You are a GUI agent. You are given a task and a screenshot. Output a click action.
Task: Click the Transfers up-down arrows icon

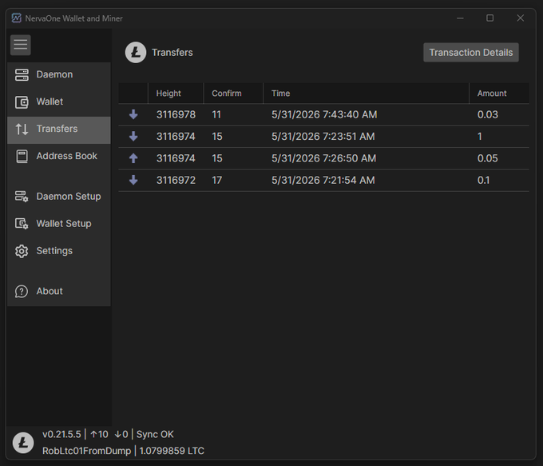pos(22,129)
